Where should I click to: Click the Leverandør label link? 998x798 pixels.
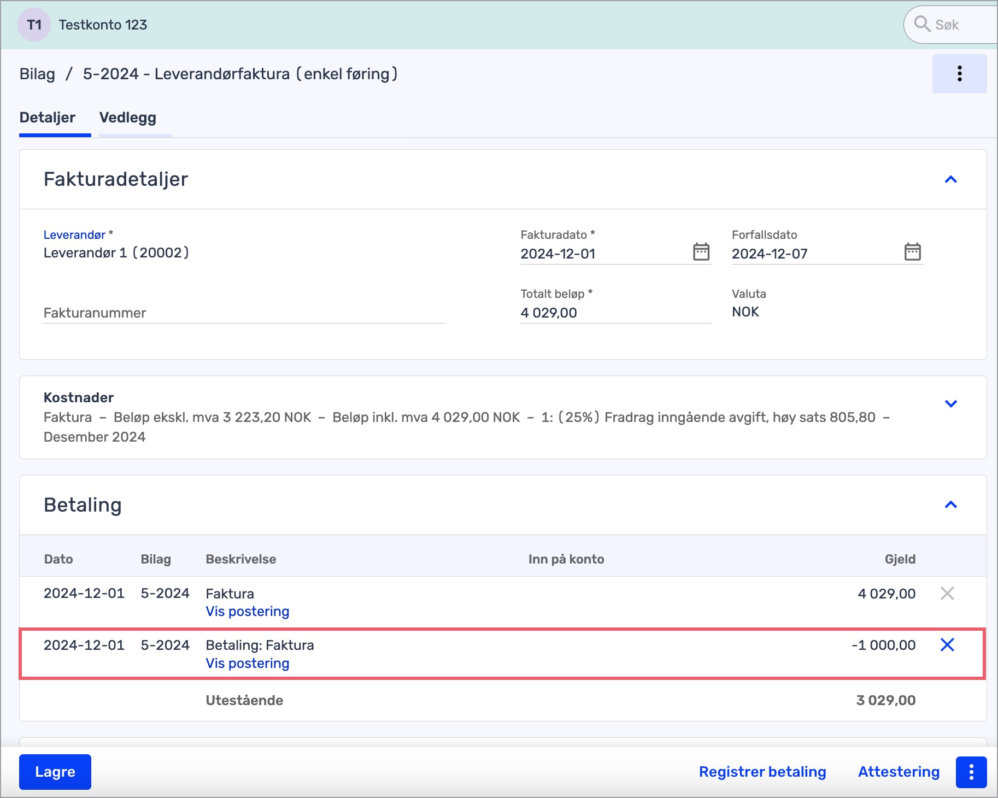click(x=74, y=235)
